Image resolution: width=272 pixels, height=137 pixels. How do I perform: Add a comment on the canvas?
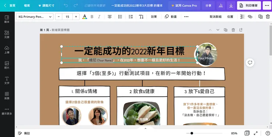pos(250,62)
